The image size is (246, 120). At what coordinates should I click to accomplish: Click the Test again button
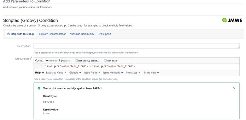click(x=111, y=60)
